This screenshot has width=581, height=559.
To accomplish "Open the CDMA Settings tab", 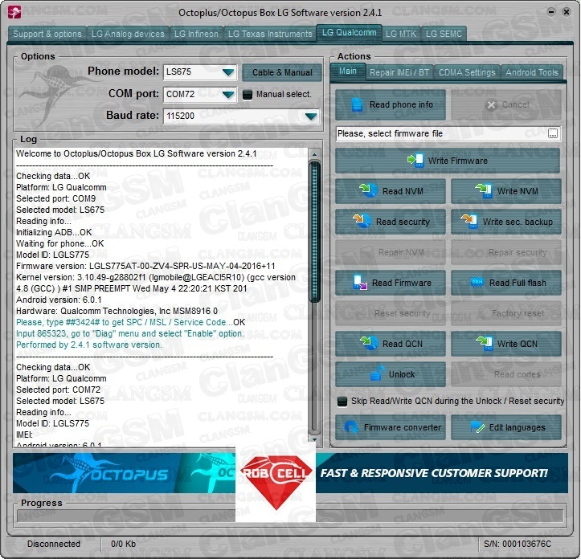I will tap(467, 72).
